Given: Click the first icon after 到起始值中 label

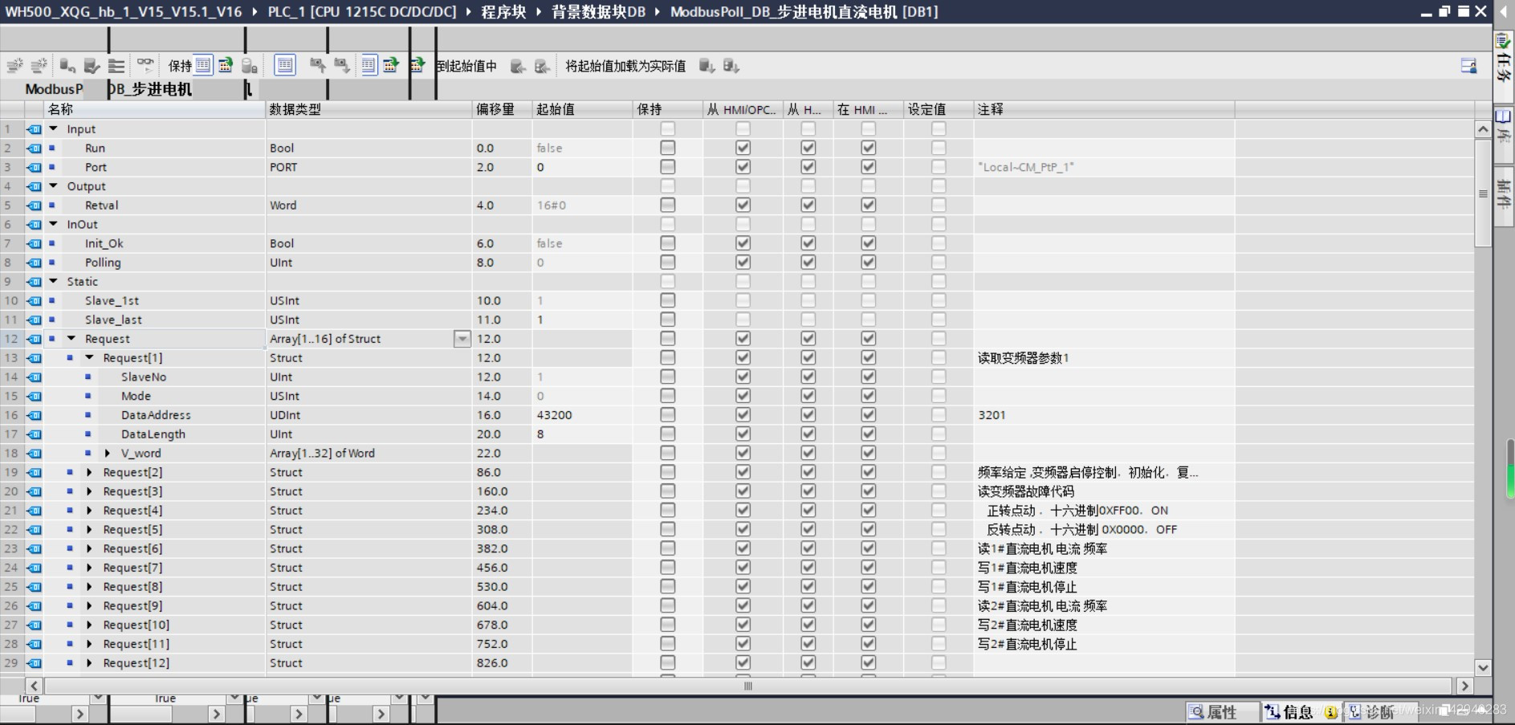Looking at the screenshot, I should (x=519, y=66).
